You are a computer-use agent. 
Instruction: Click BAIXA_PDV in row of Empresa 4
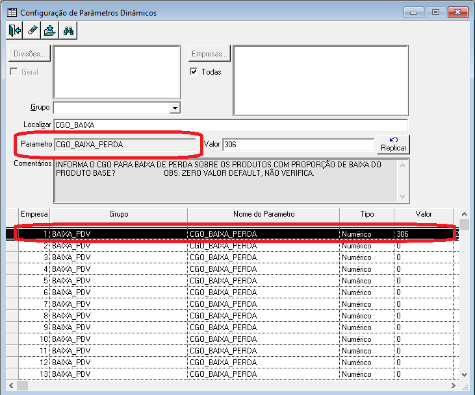point(71,269)
